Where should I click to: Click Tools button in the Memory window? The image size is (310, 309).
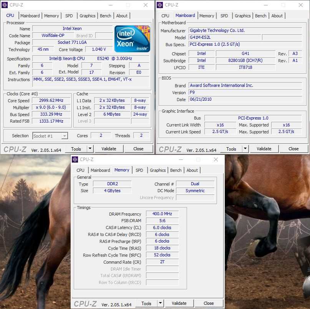pyautogui.click(x=146, y=303)
